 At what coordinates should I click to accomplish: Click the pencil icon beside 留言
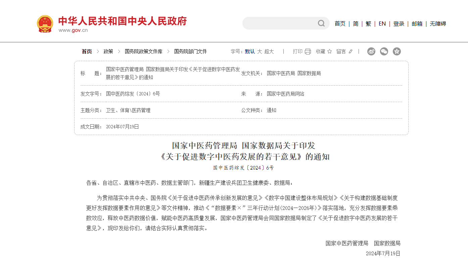350,51
